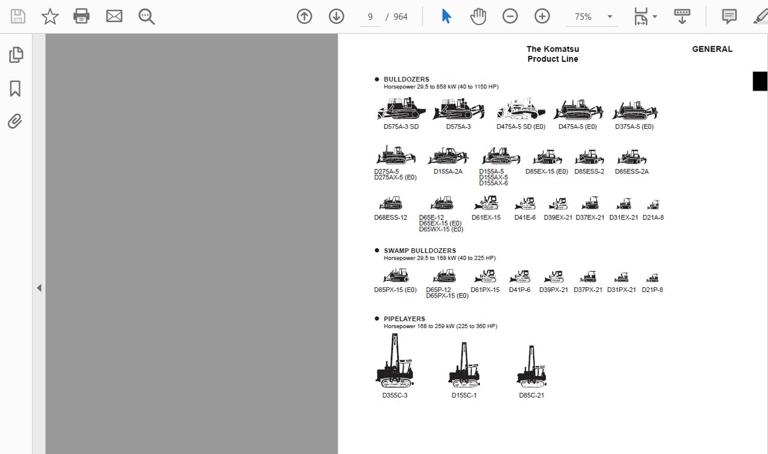The width and height of the screenshot is (768, 454).
Task: Send file by email envelope icon
Action: click(114, 16)
